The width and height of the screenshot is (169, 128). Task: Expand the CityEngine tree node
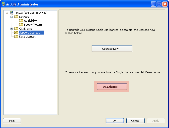click(11, 29)
